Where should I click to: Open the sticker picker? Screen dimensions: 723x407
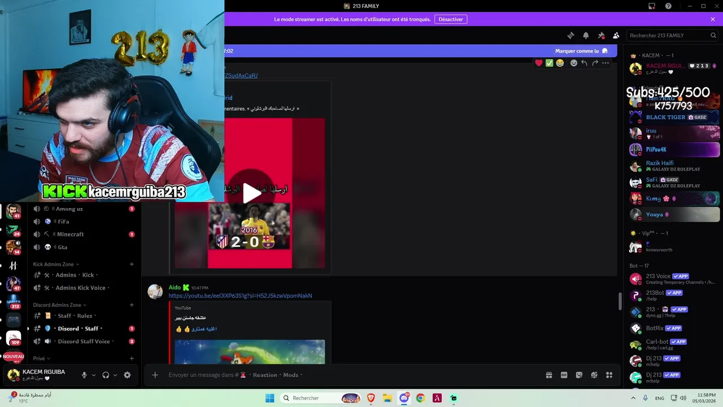[x=579, y=375]
